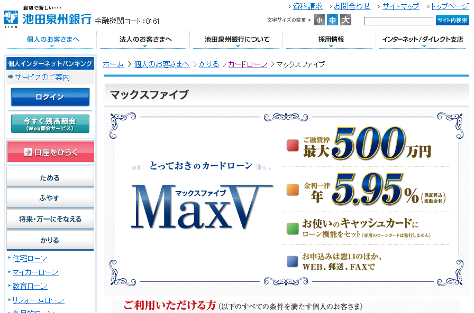Open the 資料請求 link
The height and width of the screenshot is (313, 474).
pyautogui.click(x=307, y=6)
